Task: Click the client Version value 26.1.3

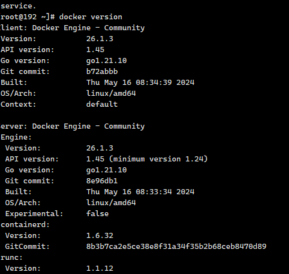Action: (x=100, y=39)
